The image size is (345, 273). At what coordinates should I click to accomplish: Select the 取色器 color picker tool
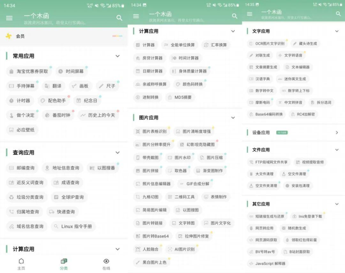point(177,171)
